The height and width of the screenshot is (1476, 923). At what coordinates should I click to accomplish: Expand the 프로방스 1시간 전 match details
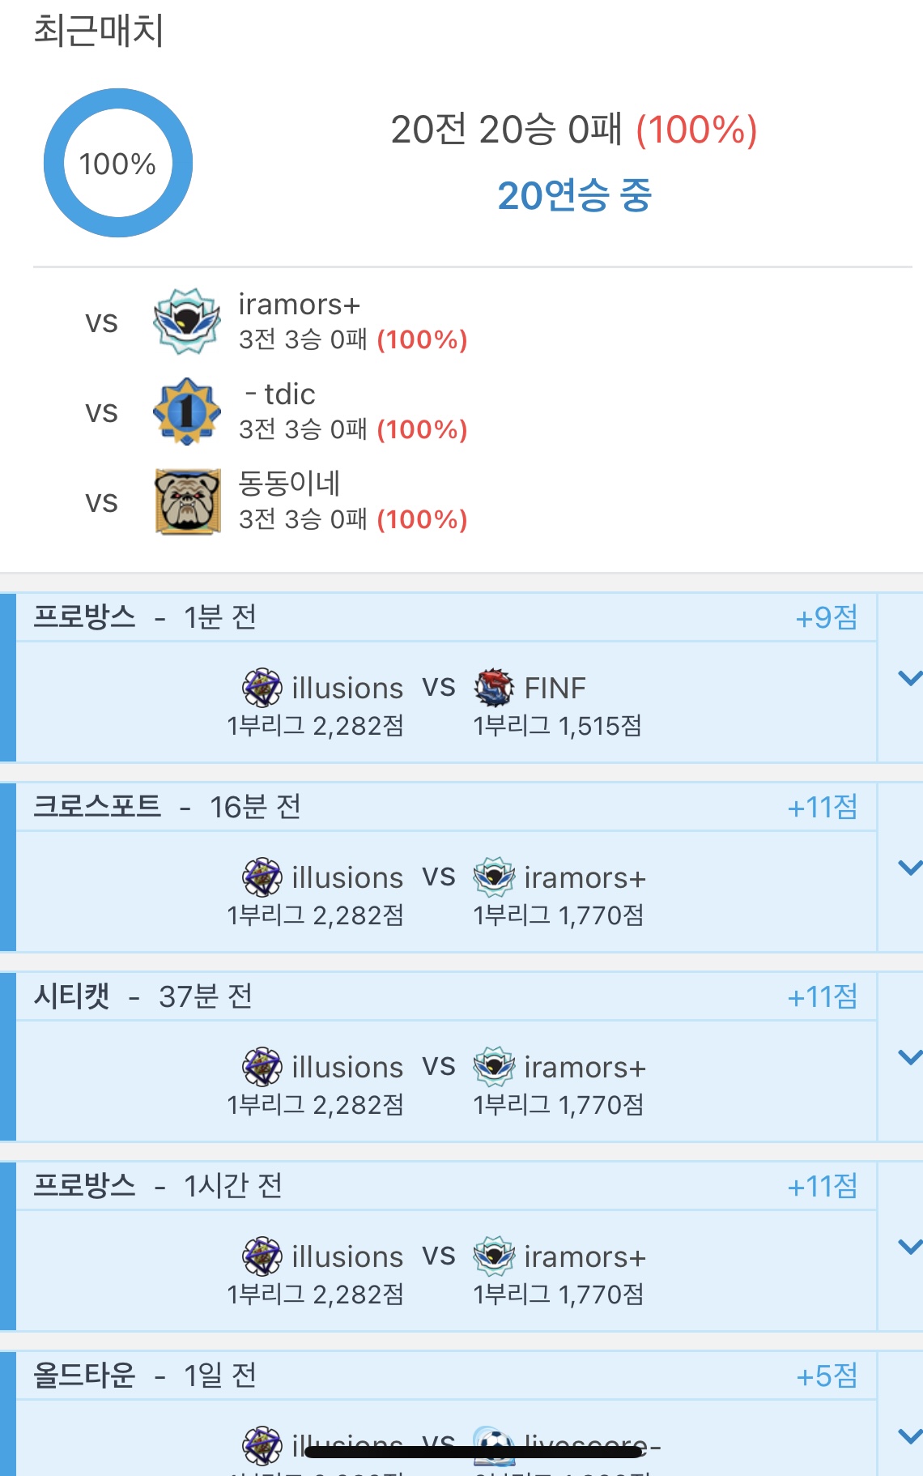(x=909, y=1247)
